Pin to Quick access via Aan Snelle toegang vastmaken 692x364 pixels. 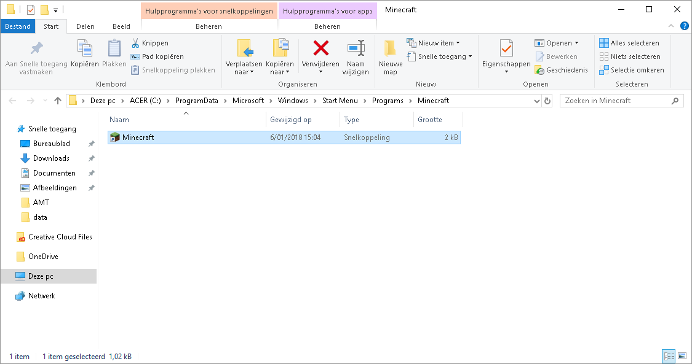(36, 58)
